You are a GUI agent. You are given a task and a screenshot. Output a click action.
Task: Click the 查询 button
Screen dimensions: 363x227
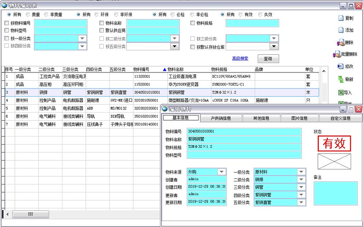point(267,59)
